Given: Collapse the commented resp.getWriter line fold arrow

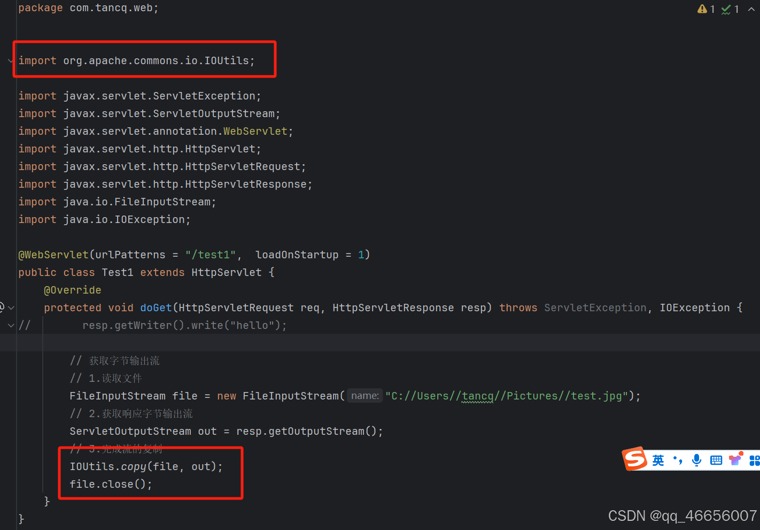Looking at the screenshot, I should pos(11,325).
